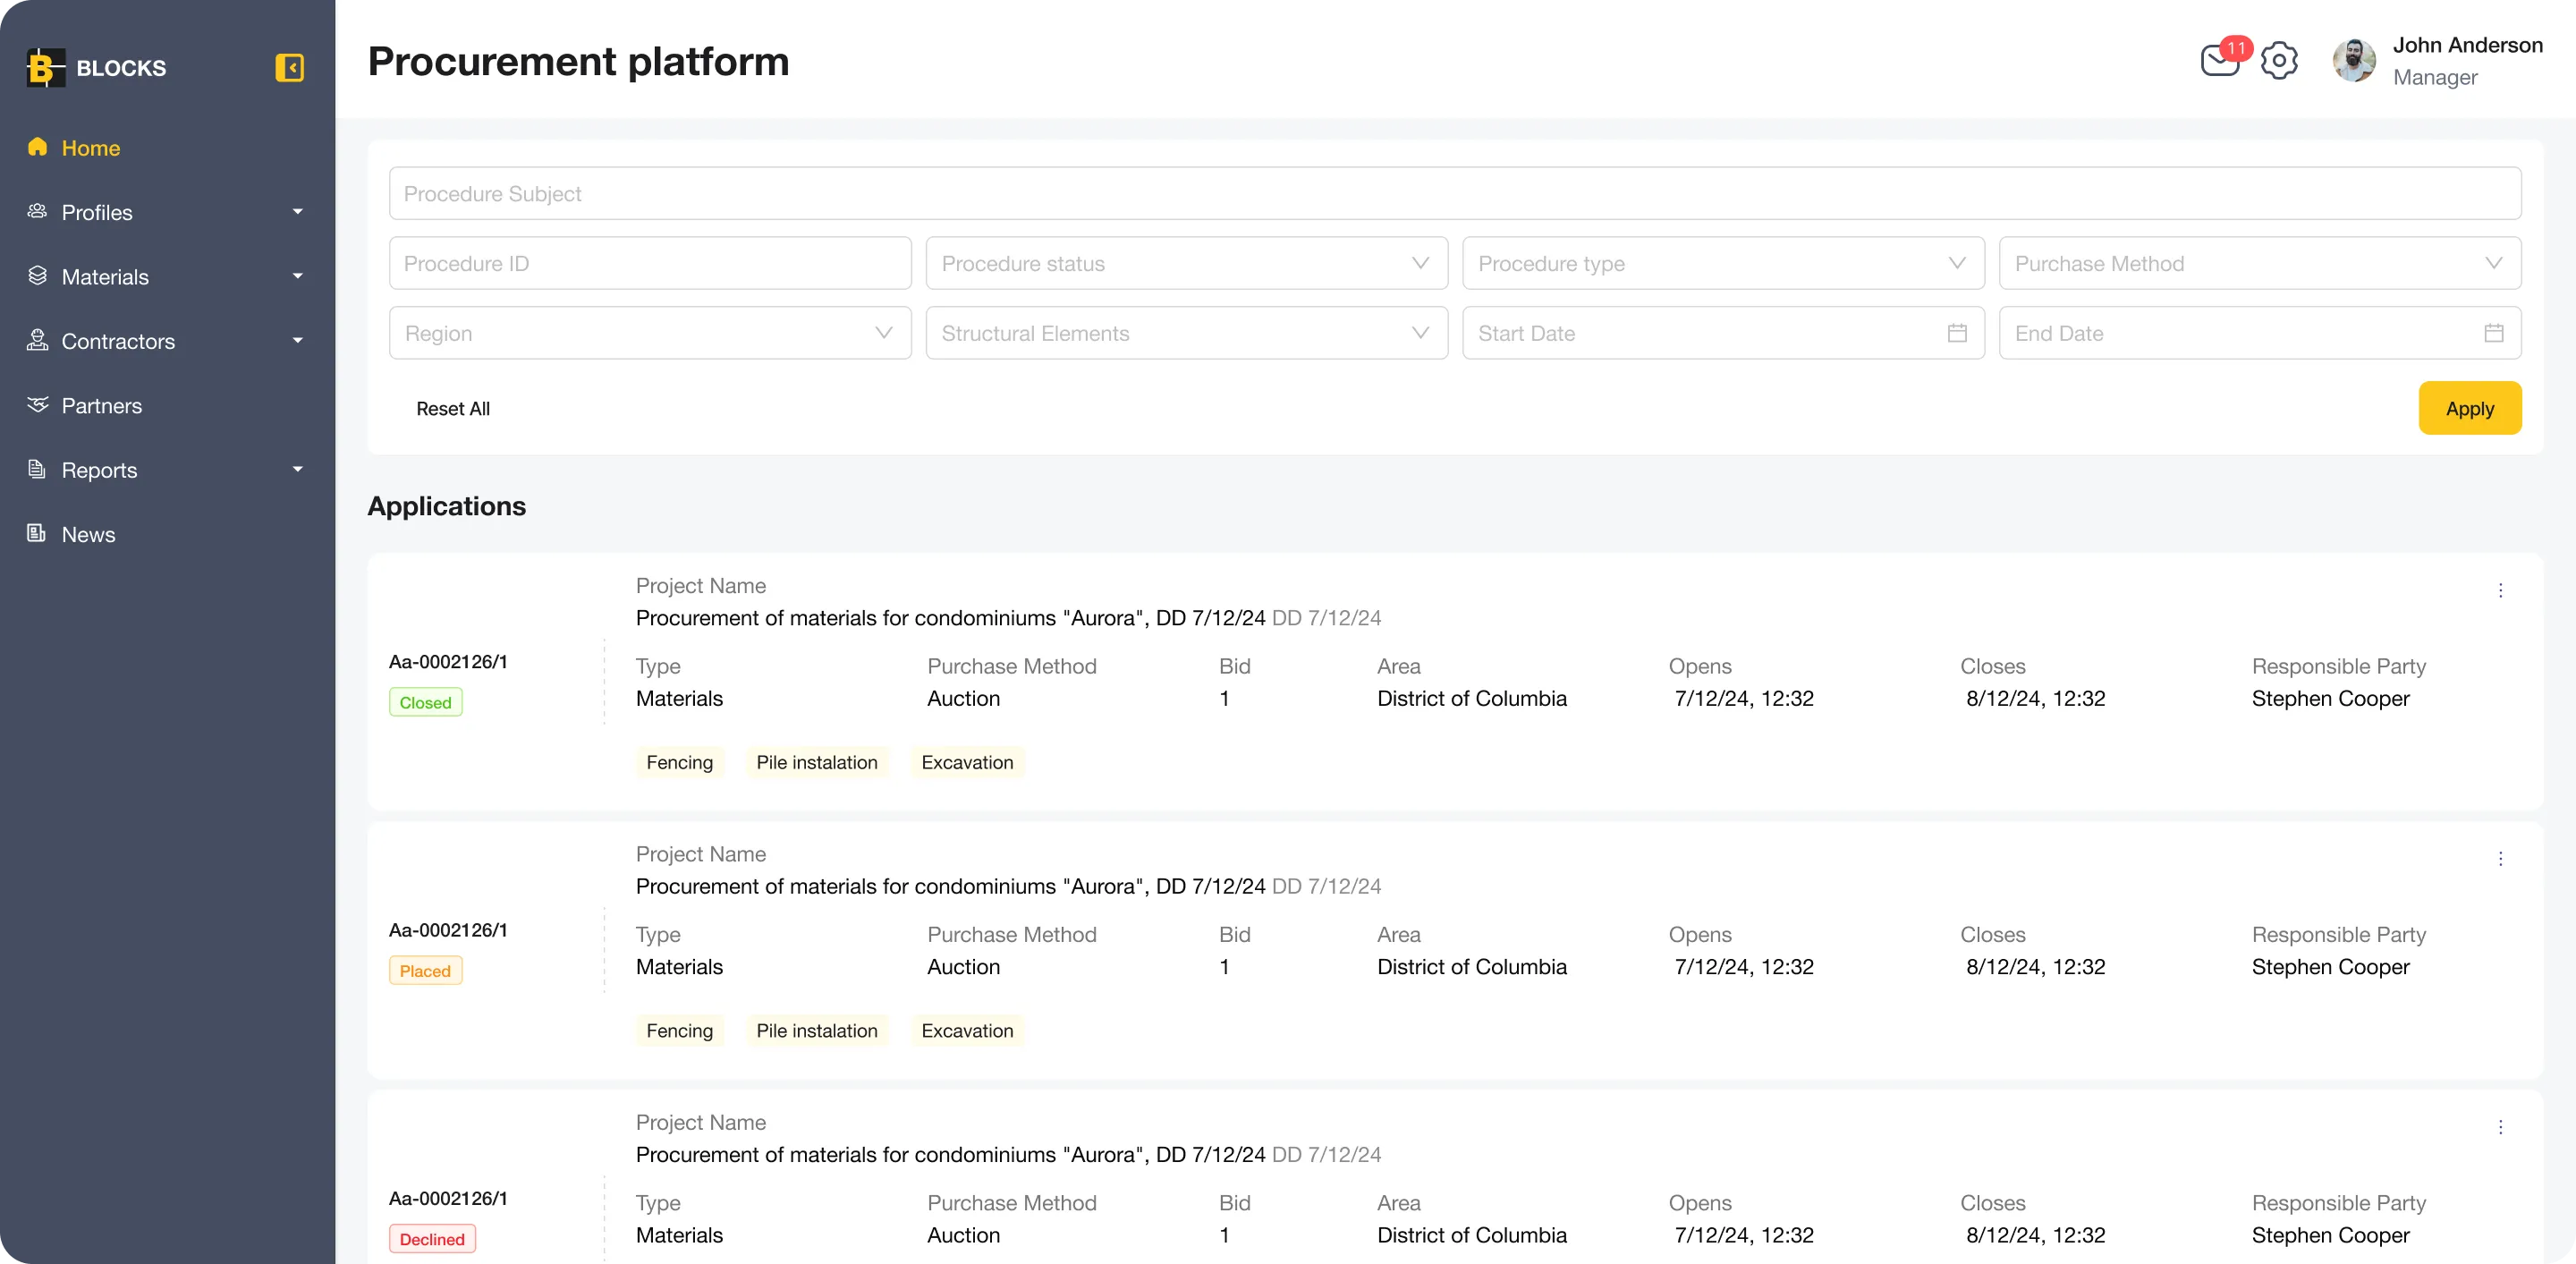Focus the Start Date field
Image resolution: width=2576 pixels, height=1264 pixels.
[x=1723, y=333]
